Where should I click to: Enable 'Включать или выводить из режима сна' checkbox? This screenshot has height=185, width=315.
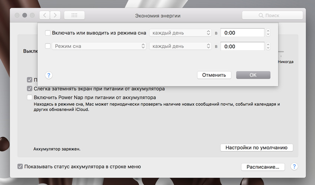click(x=48, y=33)
